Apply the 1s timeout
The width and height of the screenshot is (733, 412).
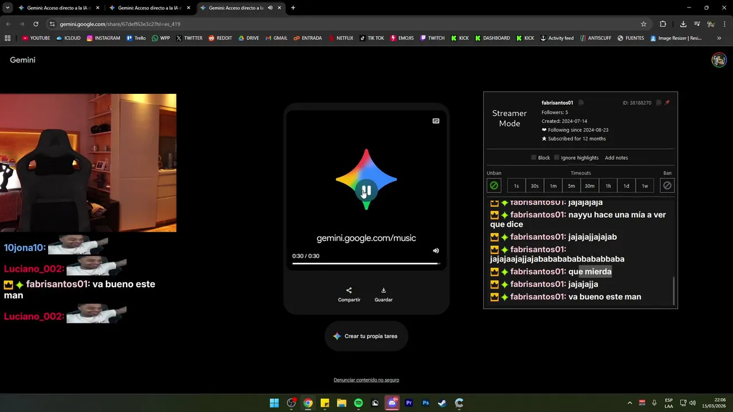(517, 186)
